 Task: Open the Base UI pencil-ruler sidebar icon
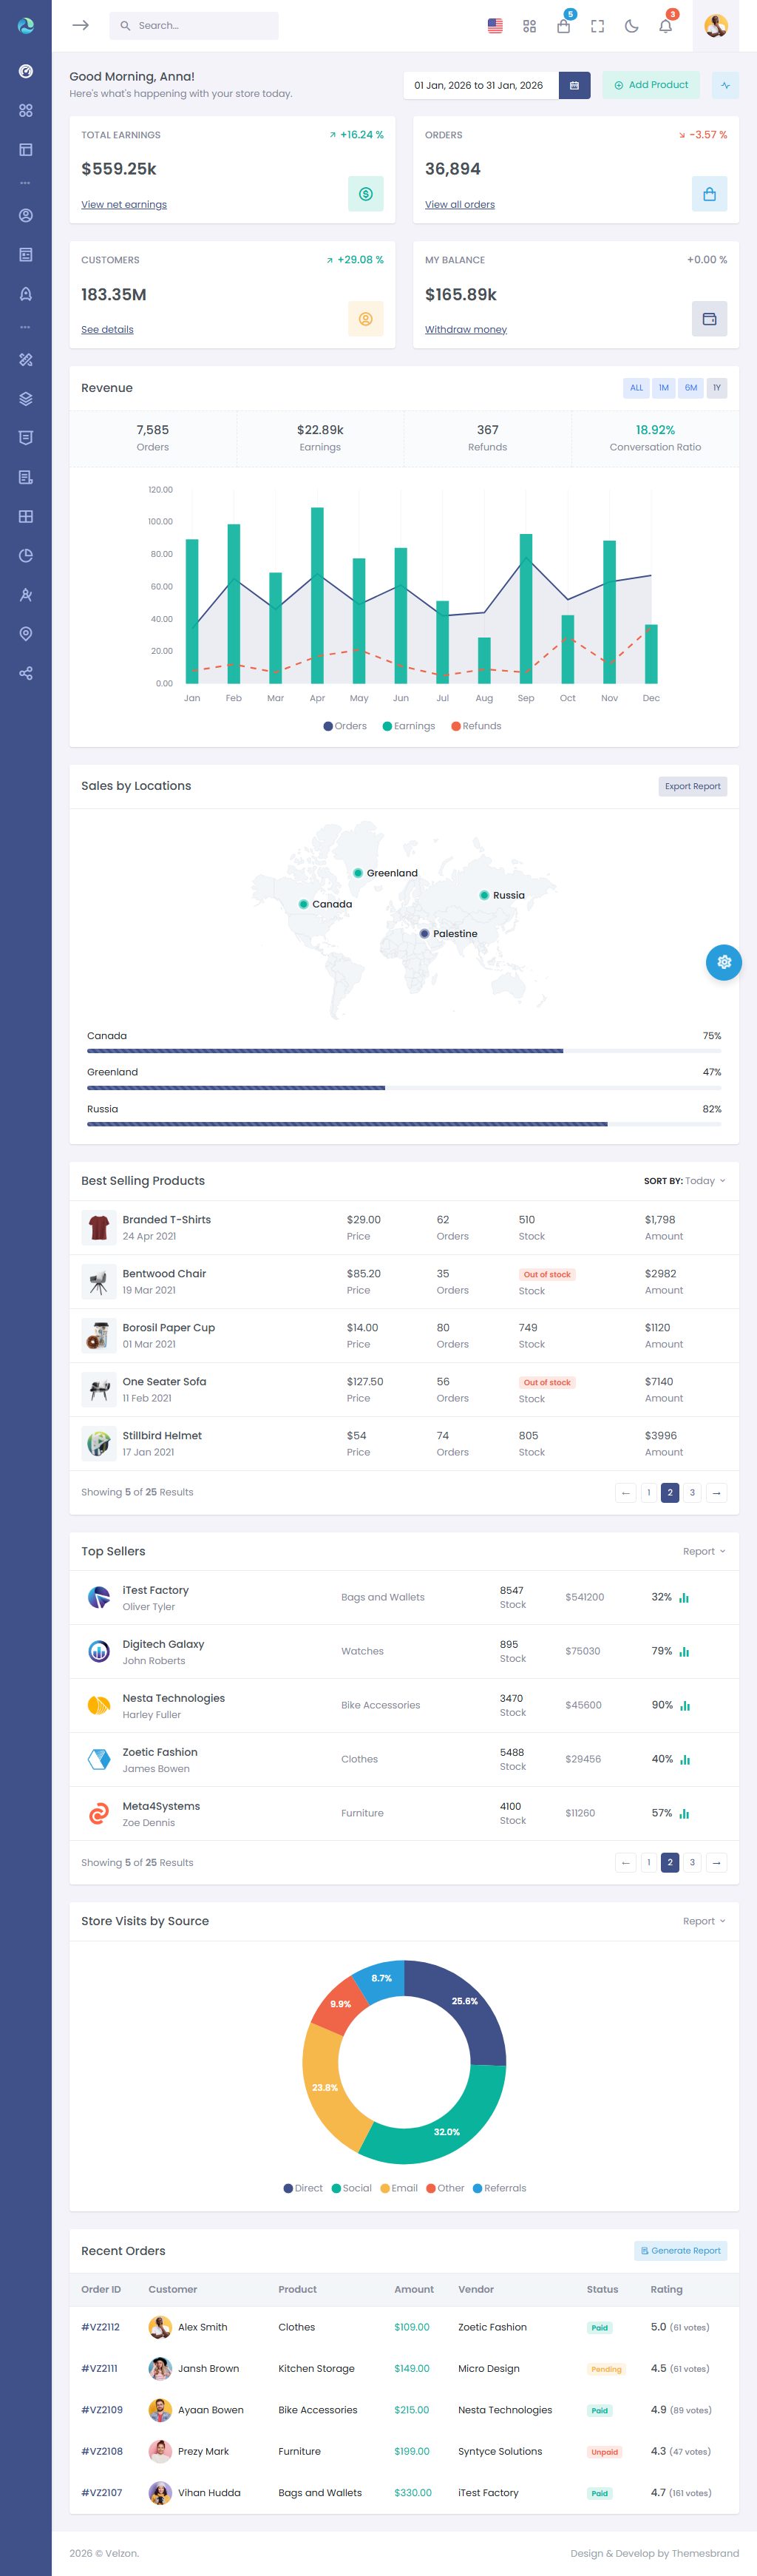pos(26,360)
